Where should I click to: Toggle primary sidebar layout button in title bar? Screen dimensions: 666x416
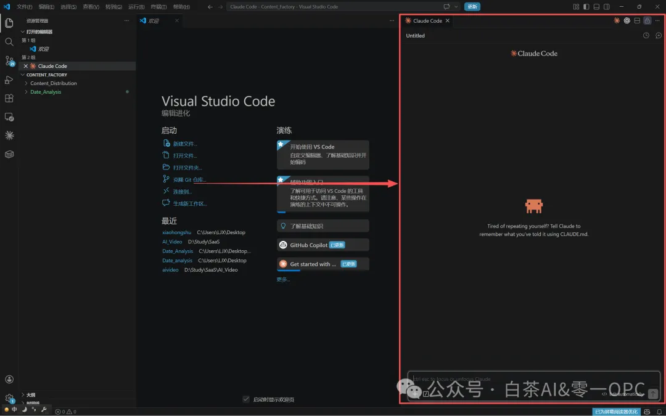click(x=586, y=6)
